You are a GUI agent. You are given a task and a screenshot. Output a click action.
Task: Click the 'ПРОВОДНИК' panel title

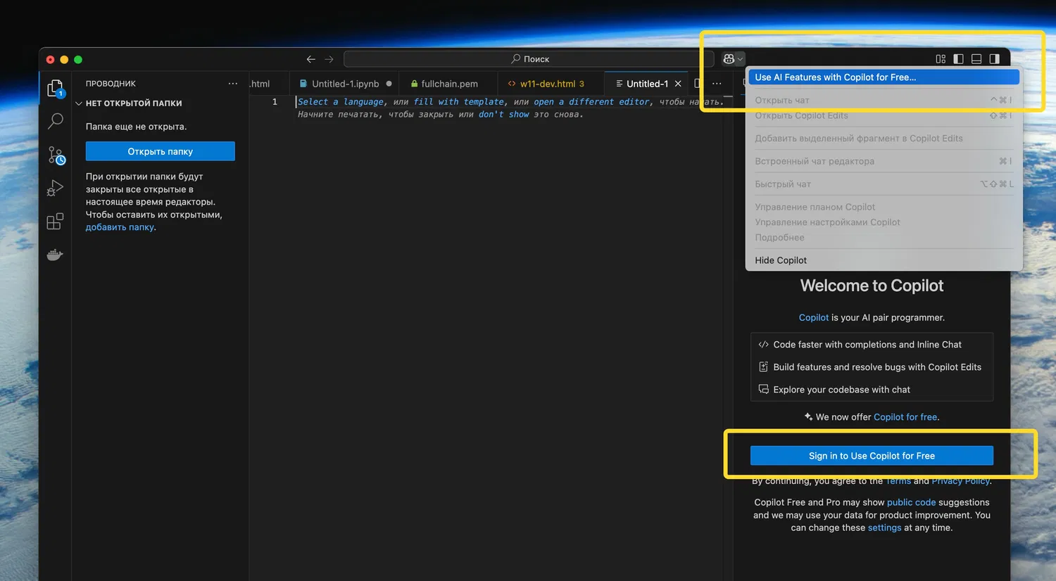click(x=111, y=84)
